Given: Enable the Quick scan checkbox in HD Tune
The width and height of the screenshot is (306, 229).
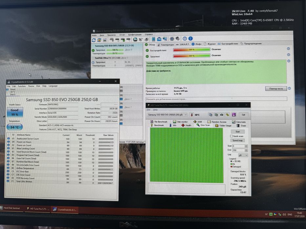Looking at the screenshot, I should [x=232, y=136].
